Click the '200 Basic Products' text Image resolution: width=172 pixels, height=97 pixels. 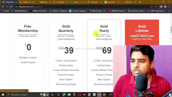click(28, 58)
